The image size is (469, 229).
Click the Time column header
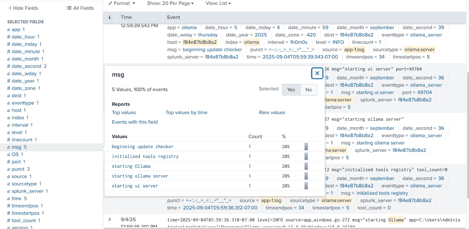126,17
